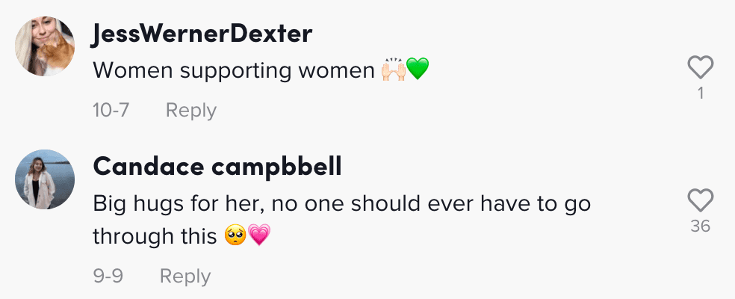The width and height of the screenshot is (735, 299).
Task: Visit profile via Candace campbbell username
Action: 217,167
